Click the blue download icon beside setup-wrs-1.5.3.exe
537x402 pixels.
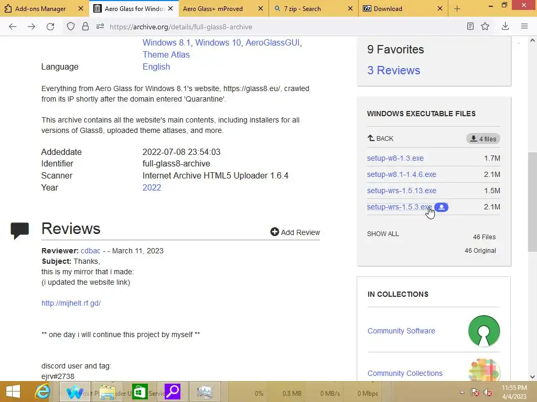coord(442,207)
